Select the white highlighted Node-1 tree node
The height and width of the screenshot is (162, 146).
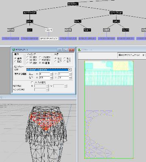point(49,30)
